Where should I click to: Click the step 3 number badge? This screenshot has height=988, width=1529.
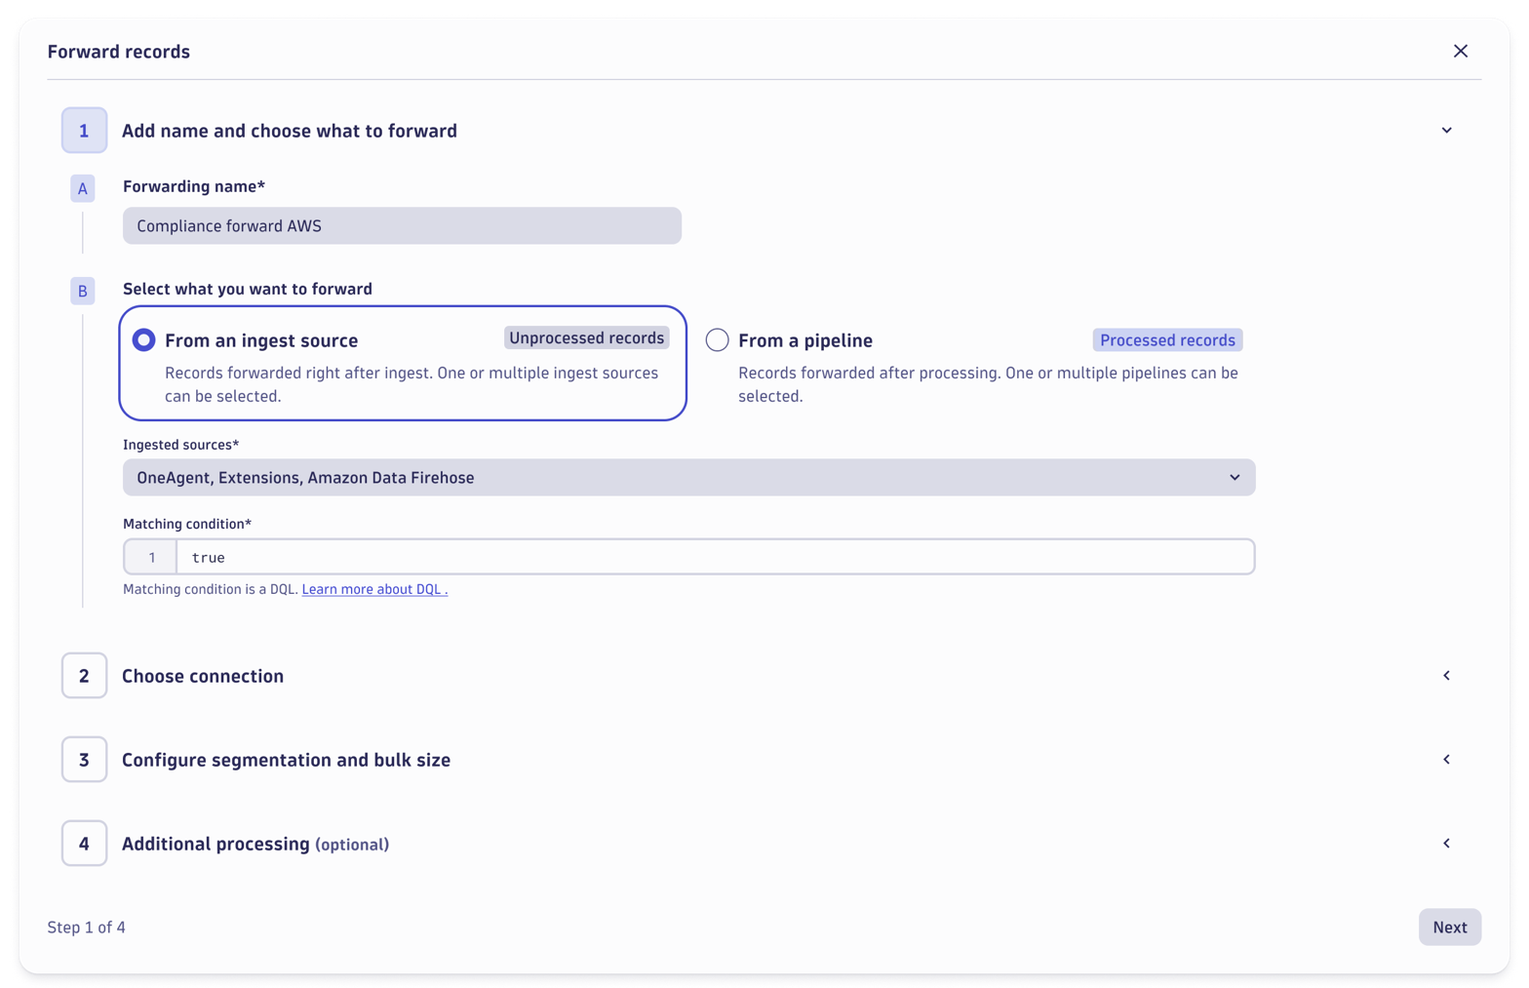pyautogui.click(x=84, y=759)
